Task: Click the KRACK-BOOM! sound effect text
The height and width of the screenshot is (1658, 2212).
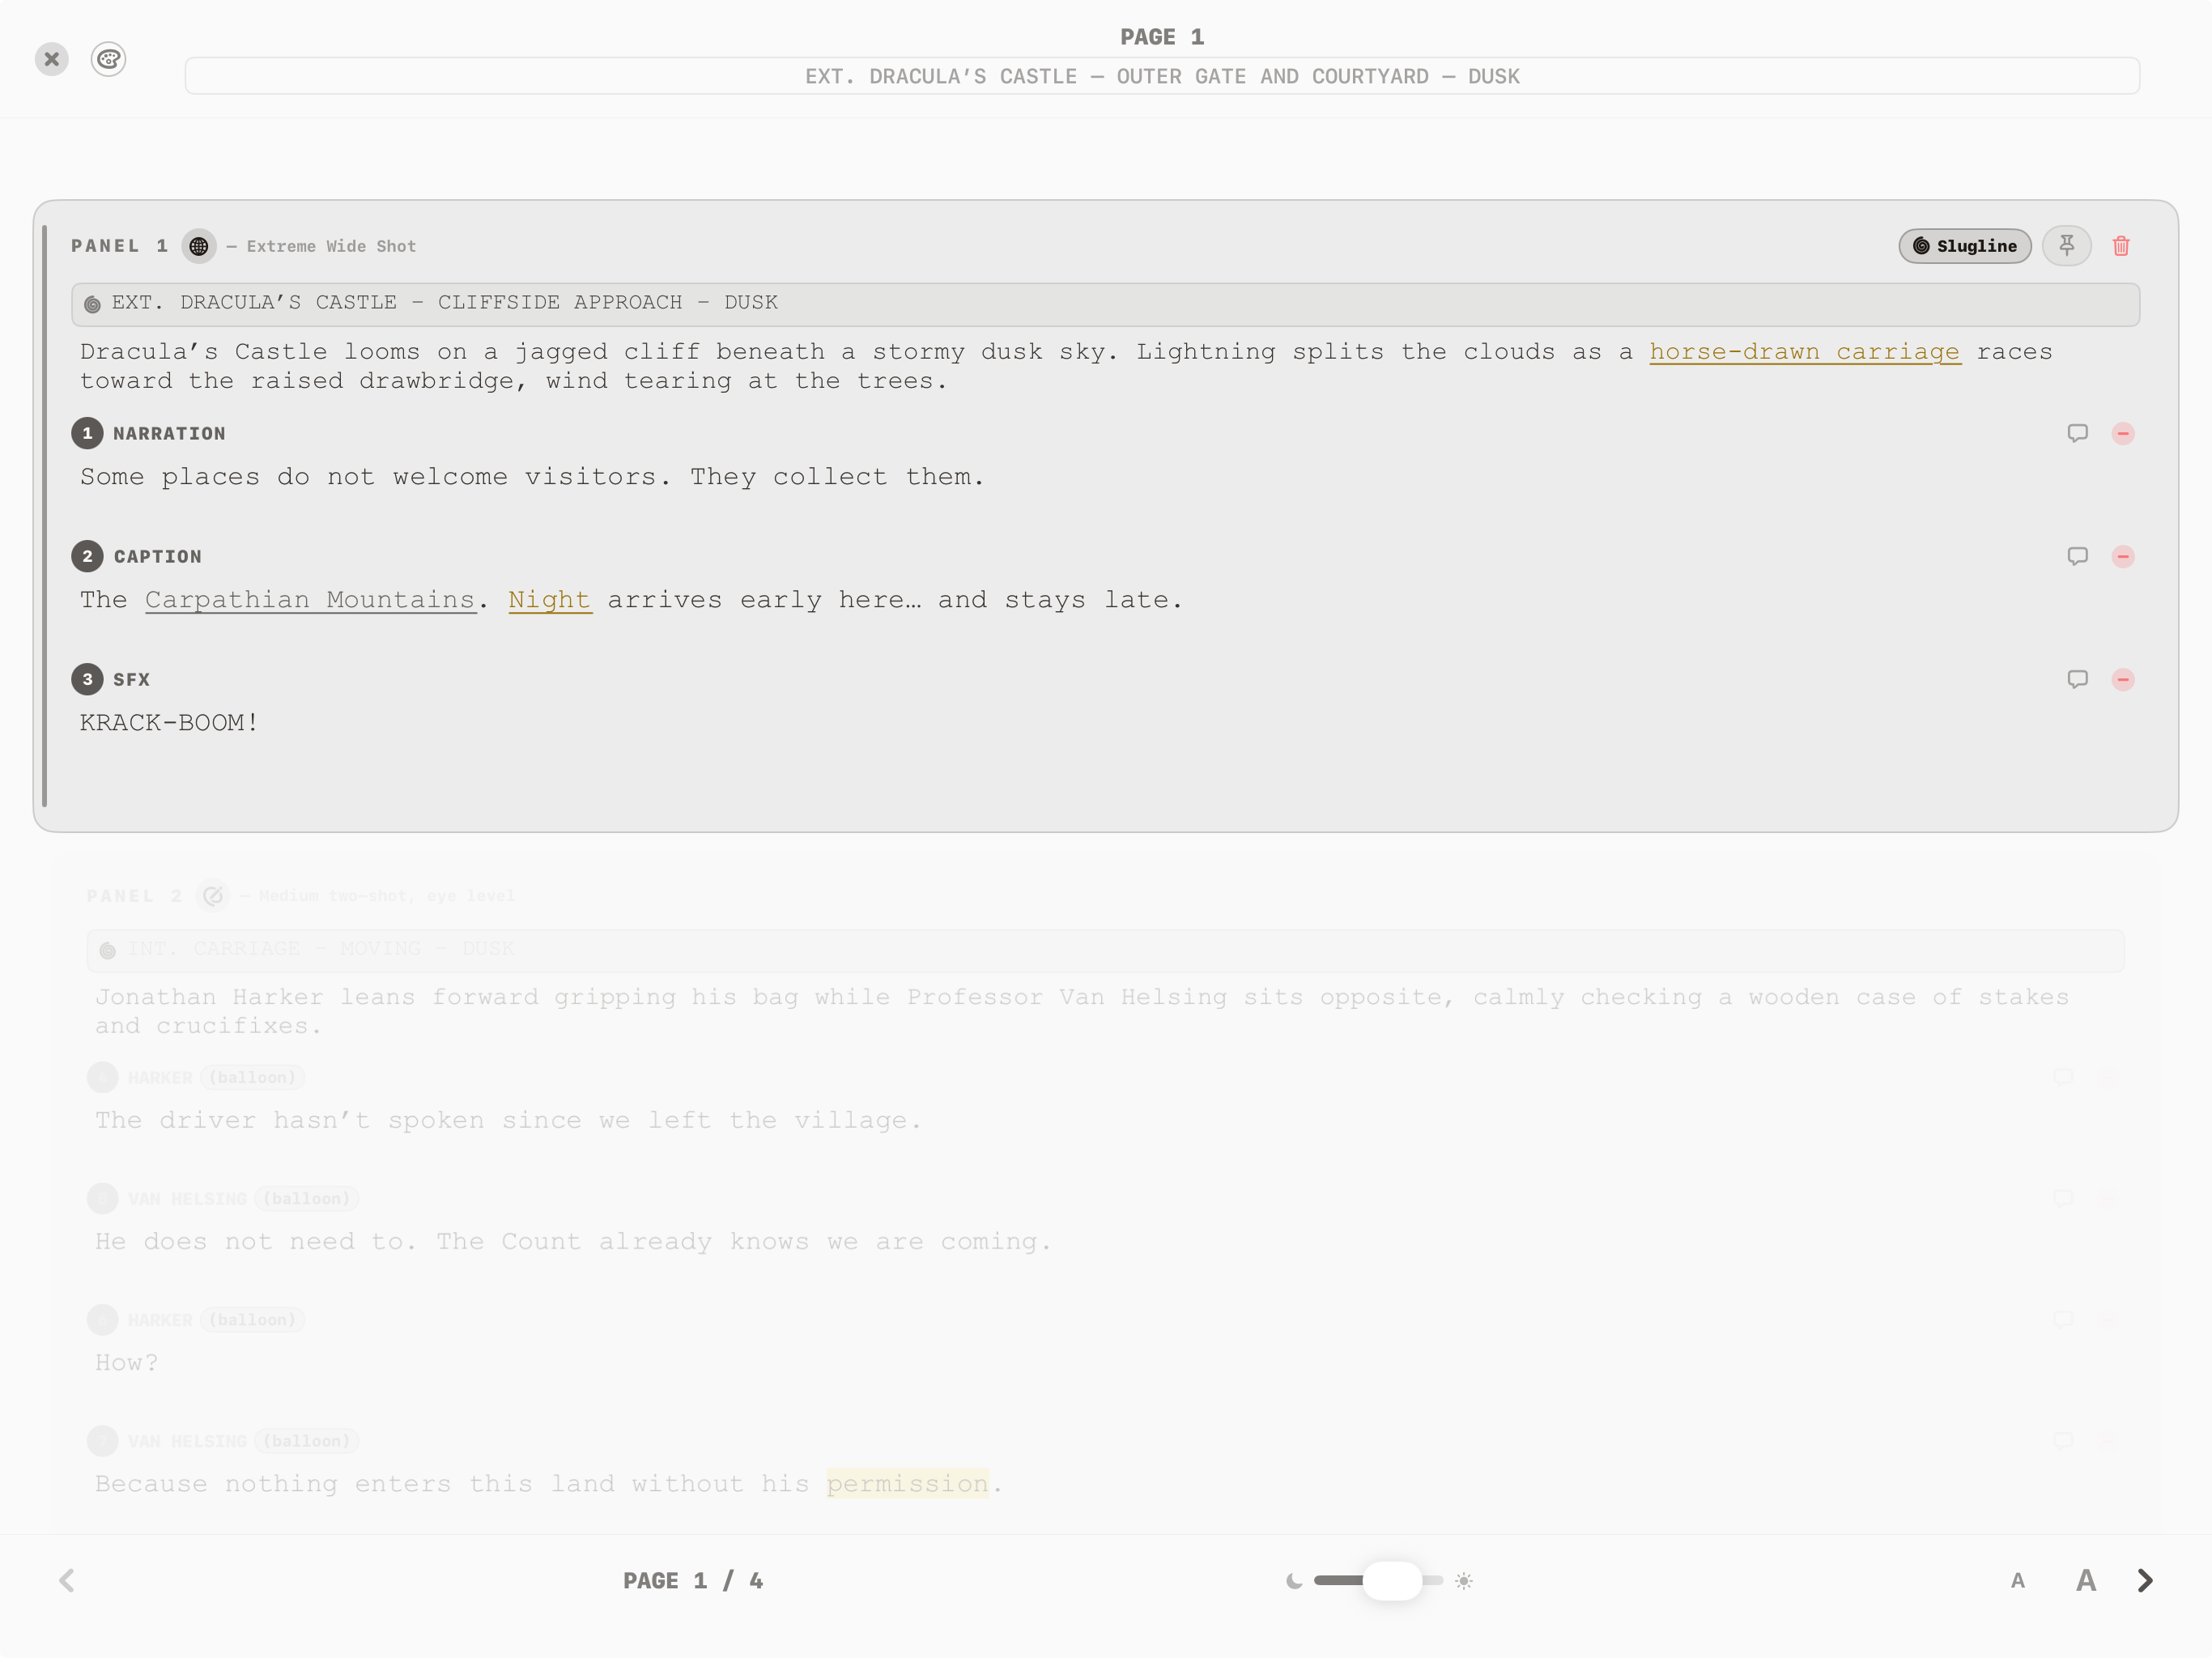Action: 169,722
